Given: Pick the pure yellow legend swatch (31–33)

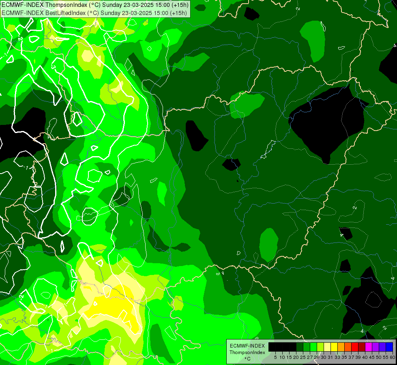Looking at the screenshot, I should pyautogui.click(x=334, y=347).
